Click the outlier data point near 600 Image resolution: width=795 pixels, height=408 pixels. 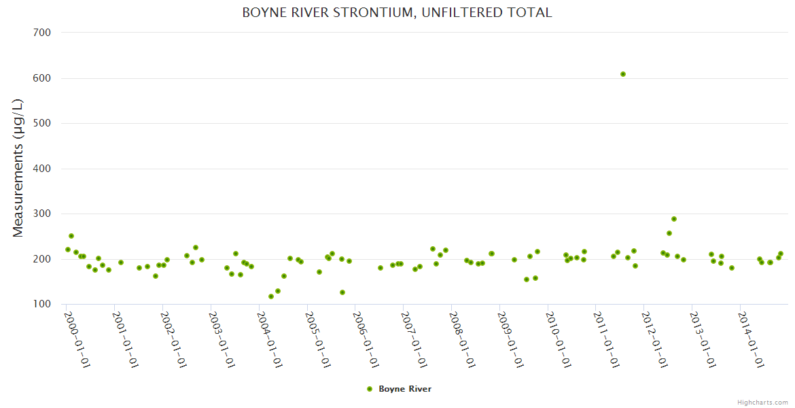coord(623,74)
